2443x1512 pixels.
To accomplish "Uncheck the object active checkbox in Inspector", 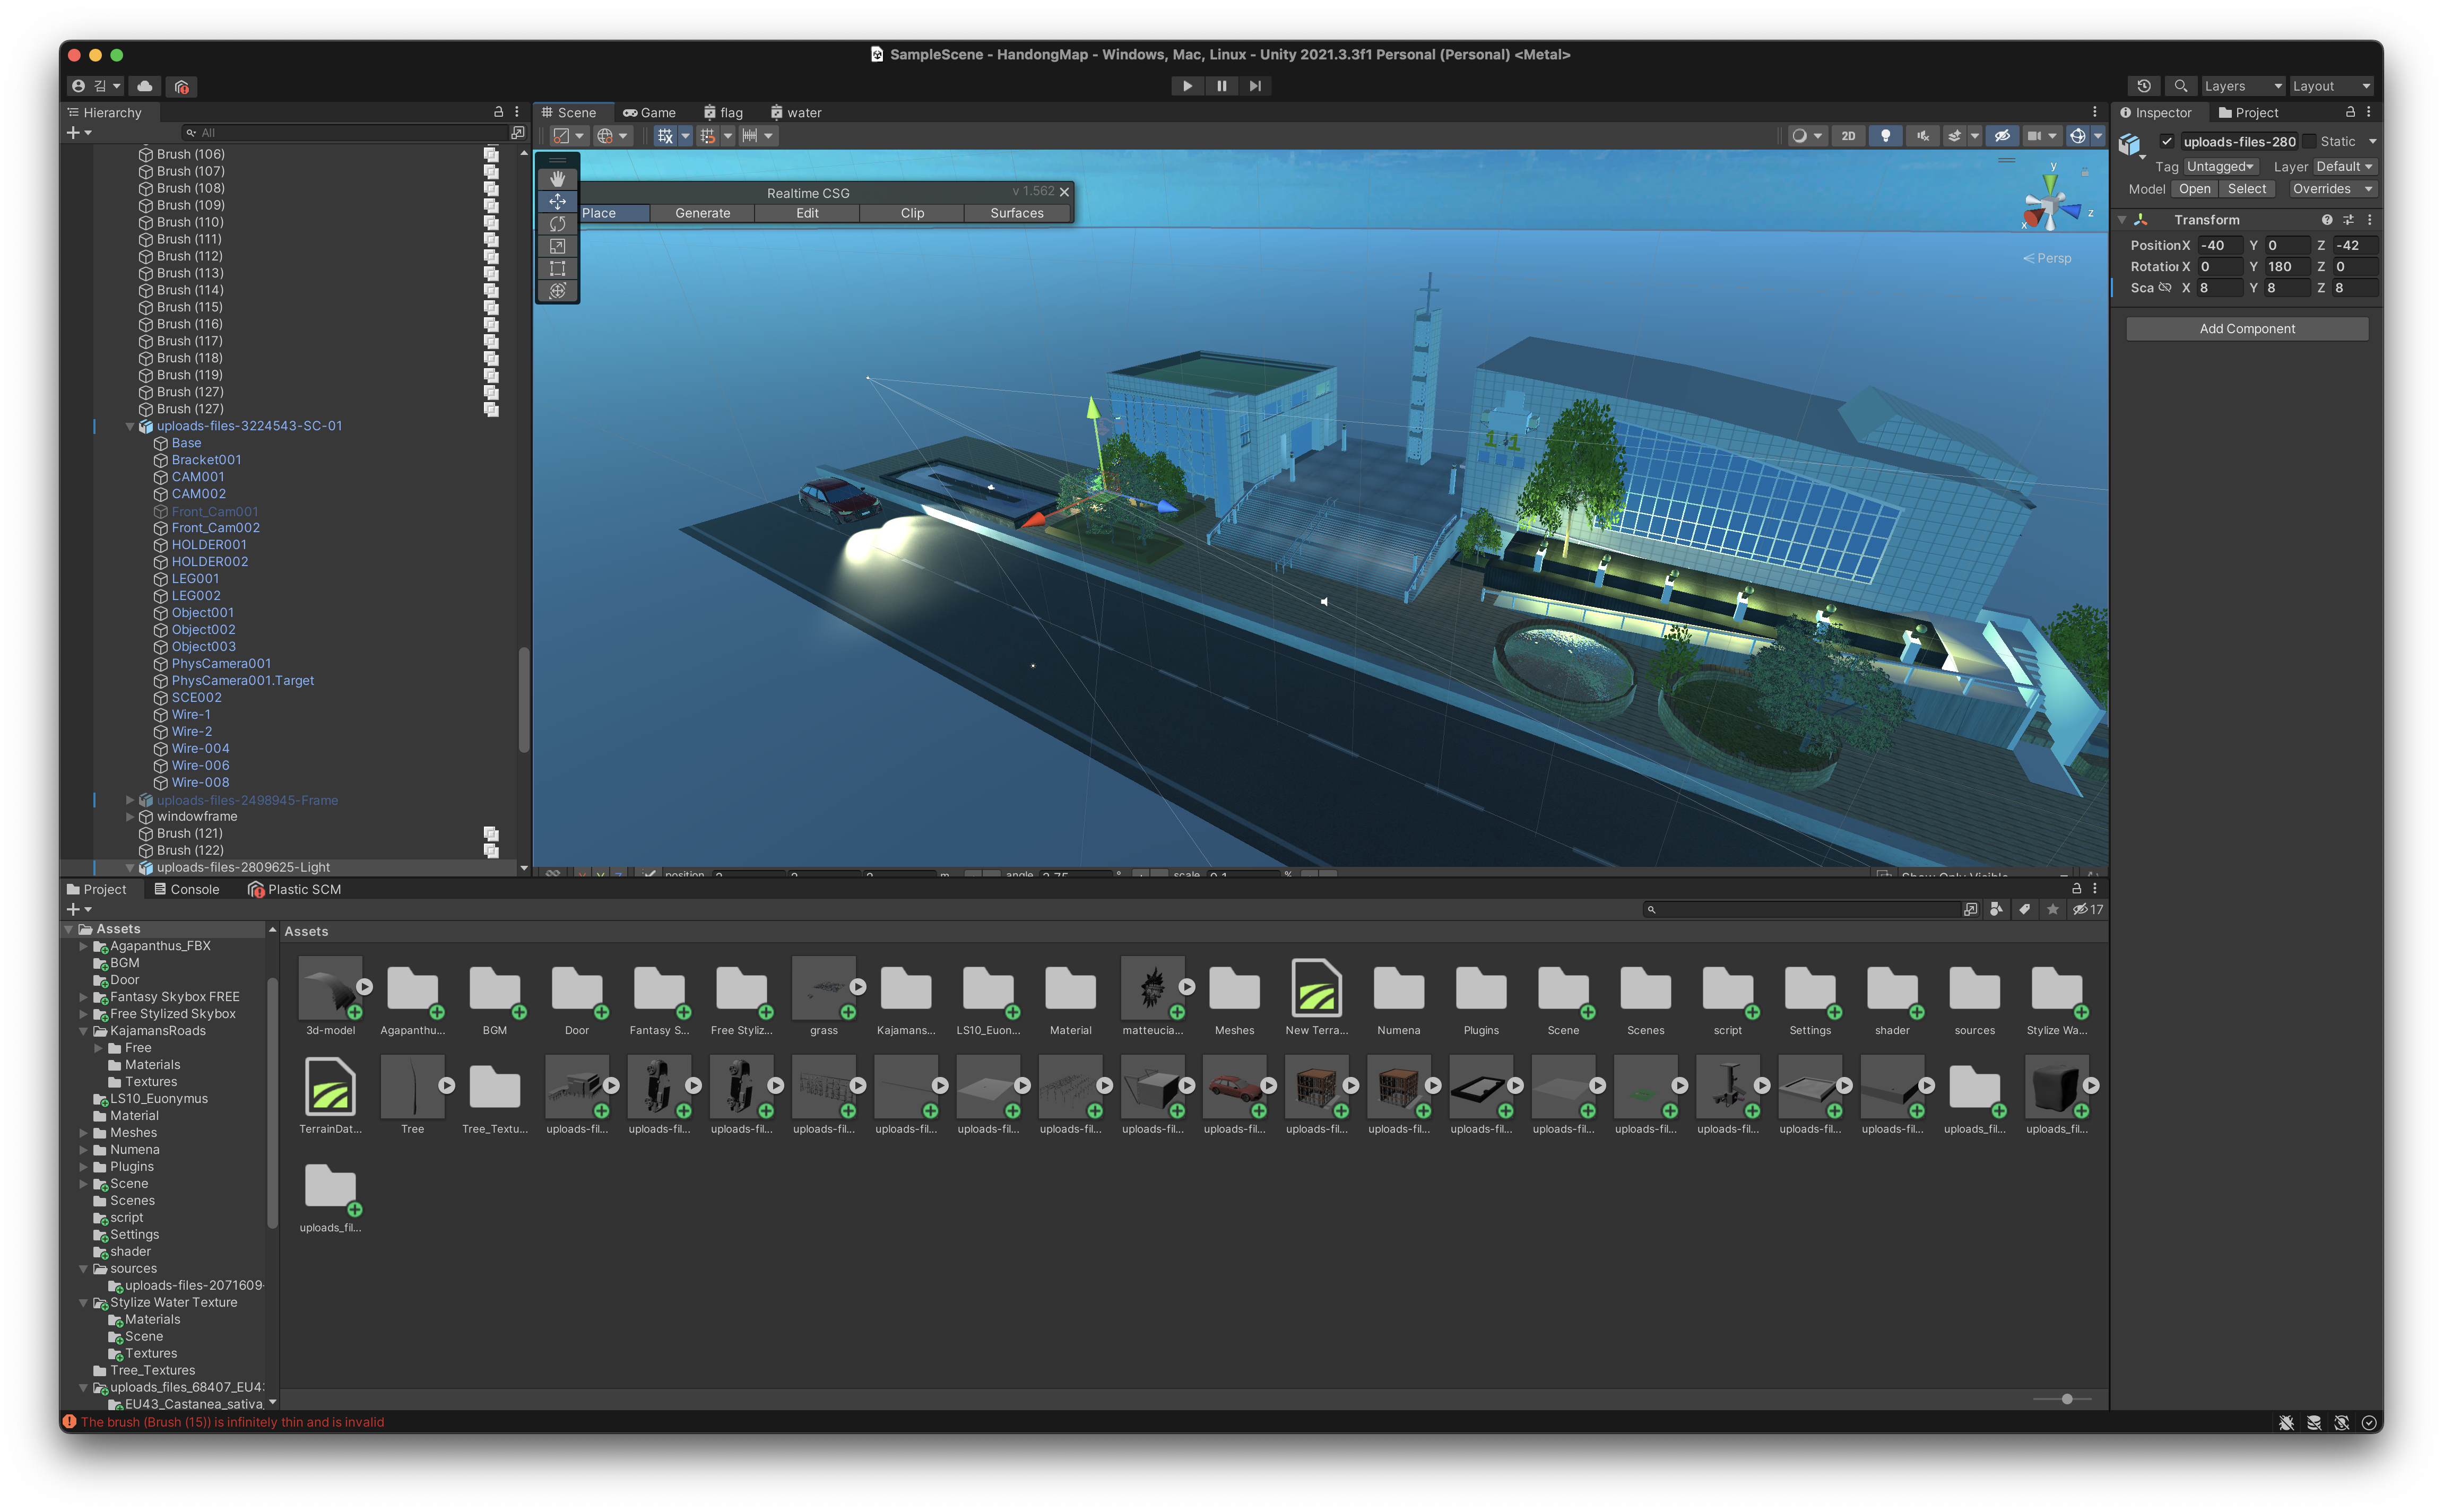I will click(x=2166, y=141).
